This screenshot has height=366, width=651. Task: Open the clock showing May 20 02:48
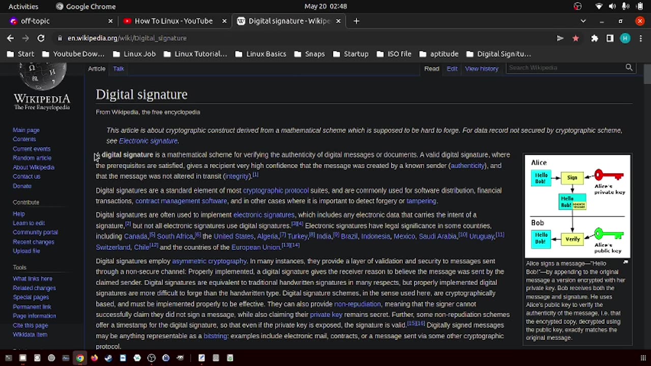pos(325,6)
